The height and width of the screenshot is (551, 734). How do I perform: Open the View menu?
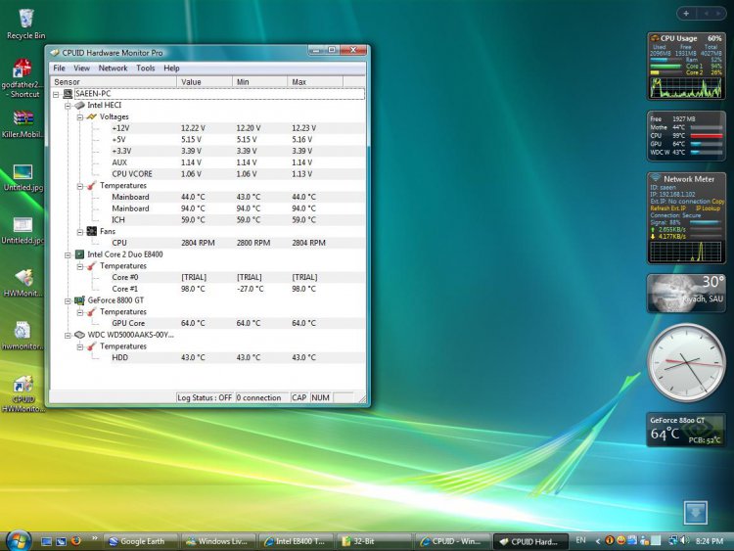(x=81, y=68)
